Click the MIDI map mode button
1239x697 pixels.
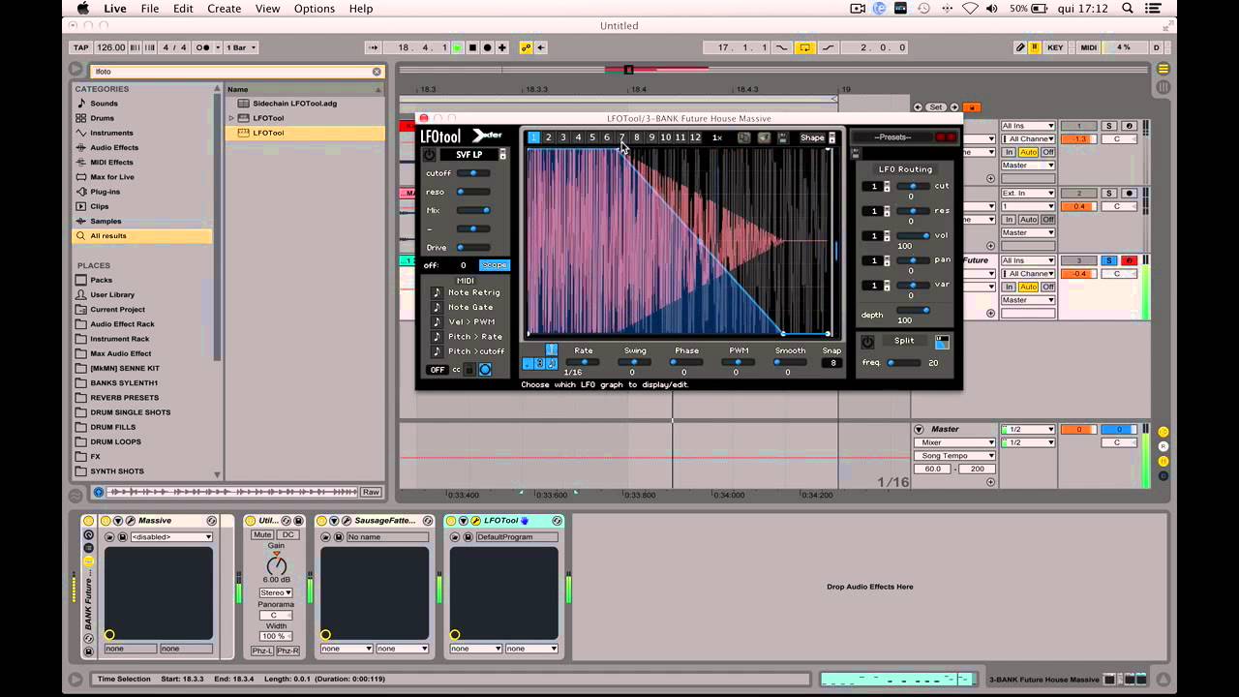[x=1089, y=47]
